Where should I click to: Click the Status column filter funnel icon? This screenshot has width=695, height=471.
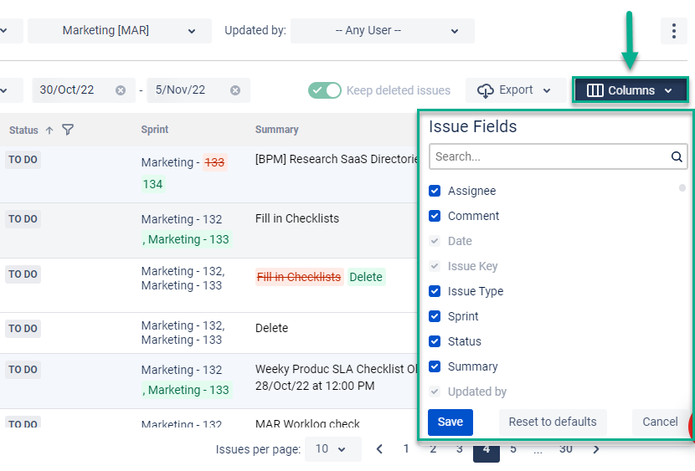pyautogui.click(x=68, y=130)
